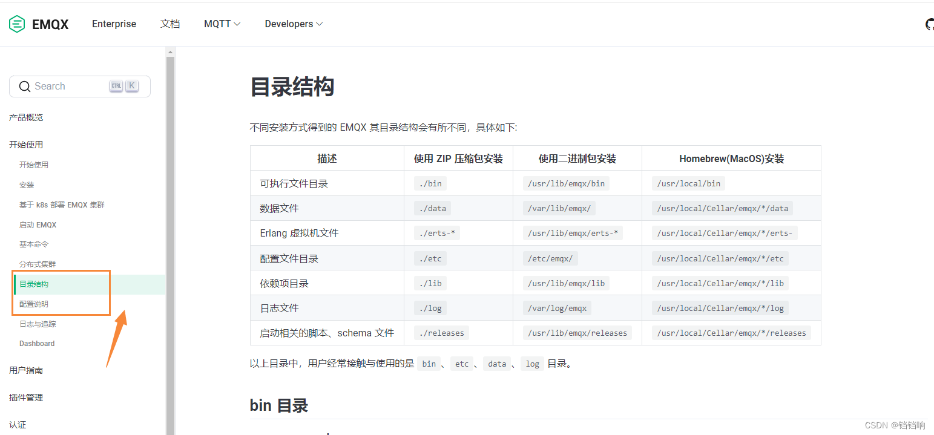Screen dimensions: 934x435
Task: Expand the 插件管理 sidebar section
Action: [26, 397]
